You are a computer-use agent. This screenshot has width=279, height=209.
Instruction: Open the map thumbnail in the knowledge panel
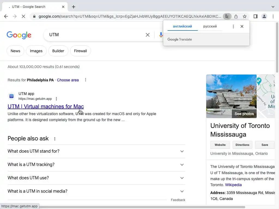click(x=266, y=96)
